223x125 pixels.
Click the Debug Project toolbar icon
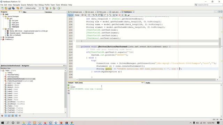pos(54,8)
